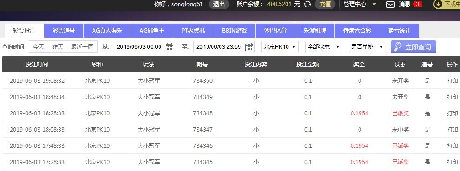Click 打印 for period 734348
The height and width of the screenshot is (171, 460).
tap(452, 113)
